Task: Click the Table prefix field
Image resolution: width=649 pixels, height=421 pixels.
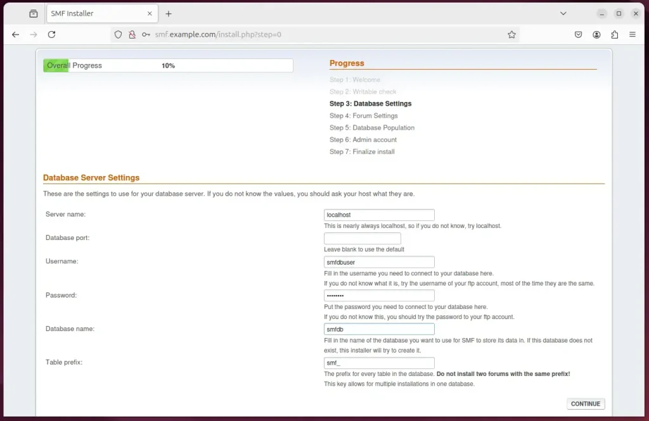Action: coord(379,363)
